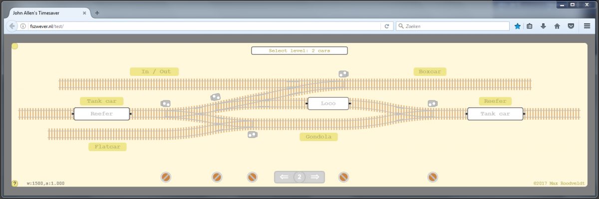Open the Firefox hamburger menu

click(x=587, y=26)
